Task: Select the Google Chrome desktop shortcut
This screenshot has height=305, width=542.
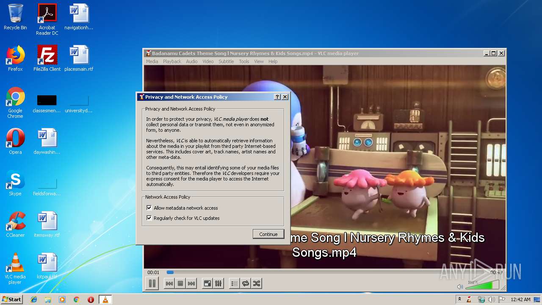Action: [x=15, y=103]
